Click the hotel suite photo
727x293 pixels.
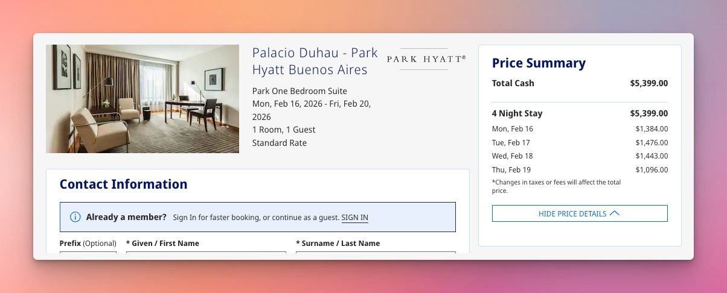click(143, 99)
